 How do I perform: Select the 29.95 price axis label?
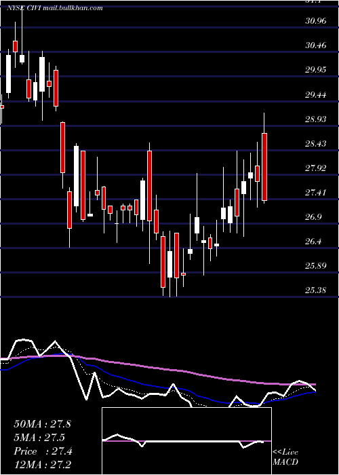coord(316,70)
